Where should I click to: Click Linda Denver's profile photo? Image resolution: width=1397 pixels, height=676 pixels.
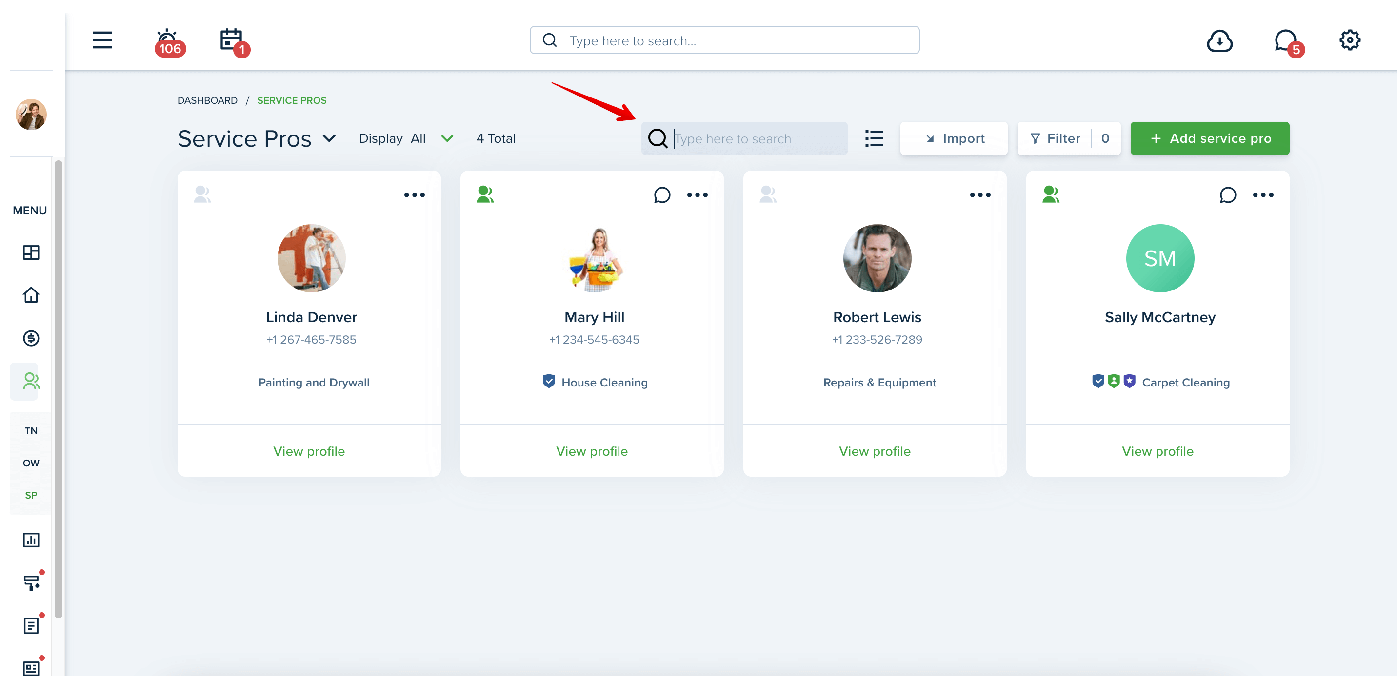click(311, 258)
